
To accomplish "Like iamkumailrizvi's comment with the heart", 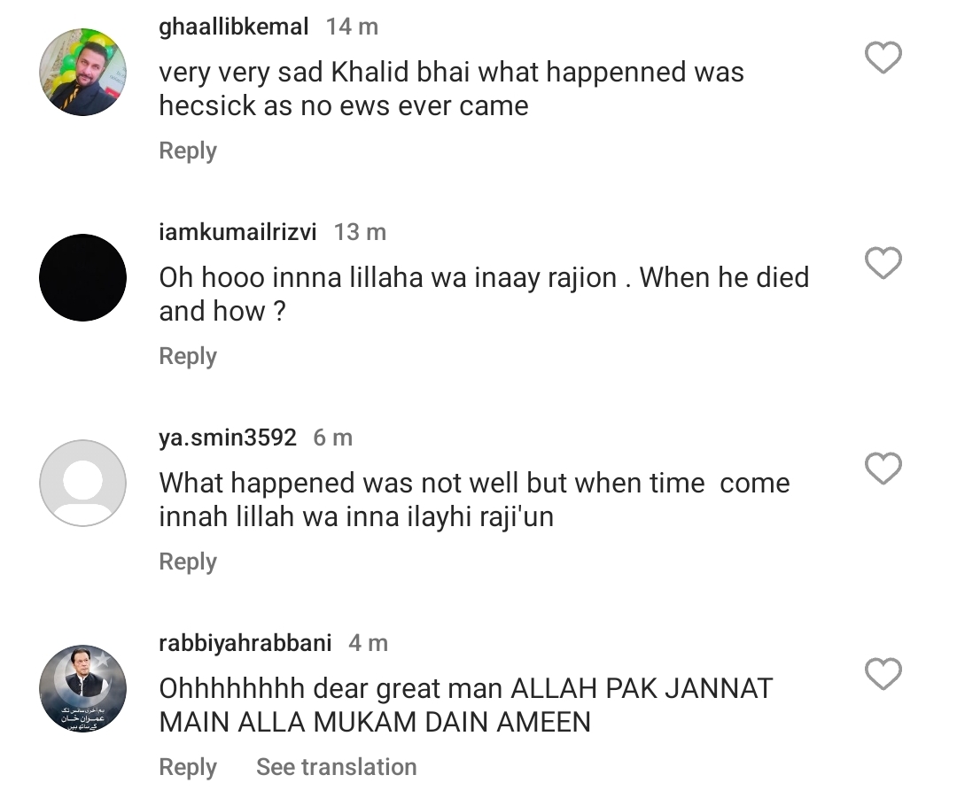I will click(883, 263).
